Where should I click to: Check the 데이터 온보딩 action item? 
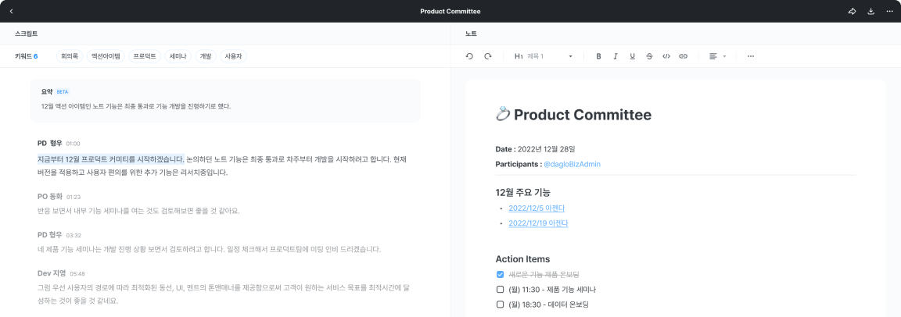pyautogui.click(x=500, y=304)
